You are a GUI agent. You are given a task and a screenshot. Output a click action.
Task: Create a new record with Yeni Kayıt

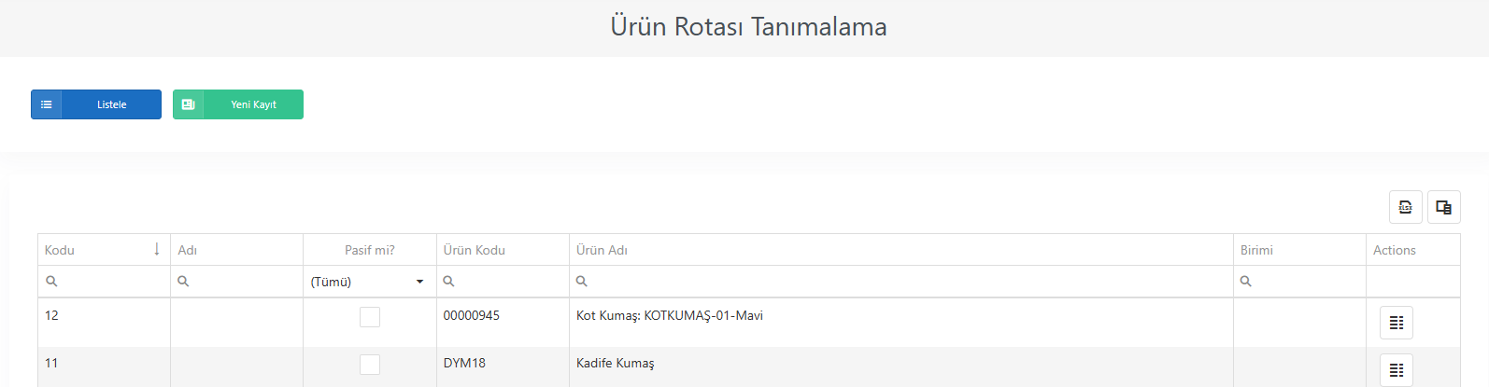[x=238, y=104]
